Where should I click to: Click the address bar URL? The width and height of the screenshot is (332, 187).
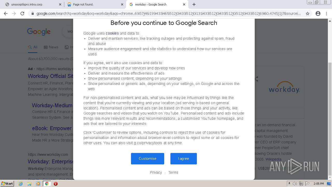[169, 14]
